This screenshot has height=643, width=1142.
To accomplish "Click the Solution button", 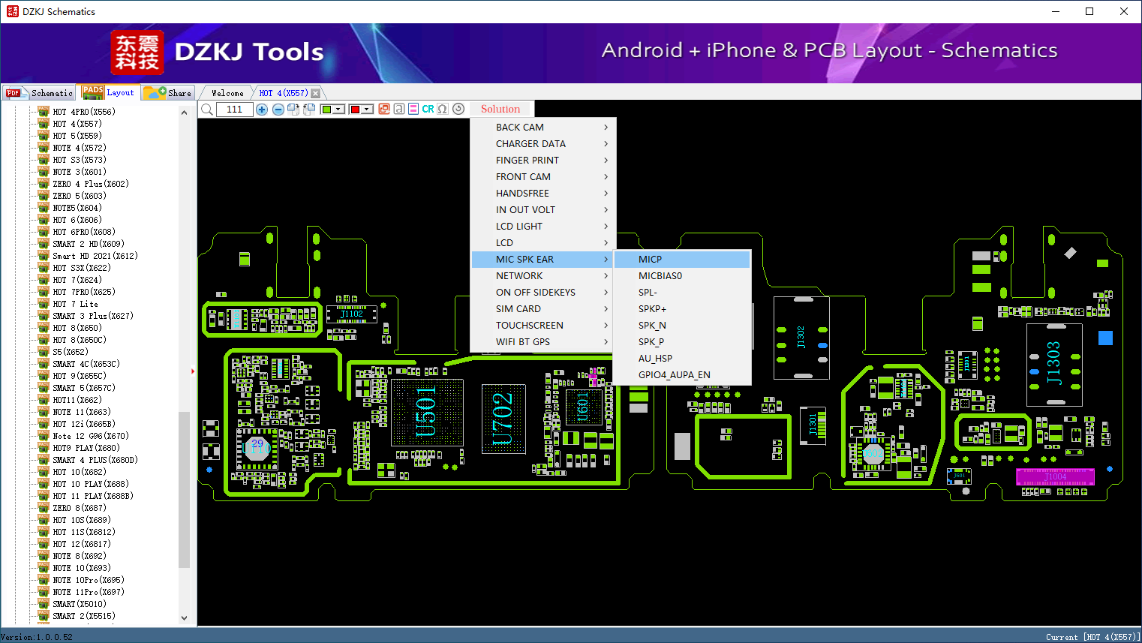I will point(500,109).
